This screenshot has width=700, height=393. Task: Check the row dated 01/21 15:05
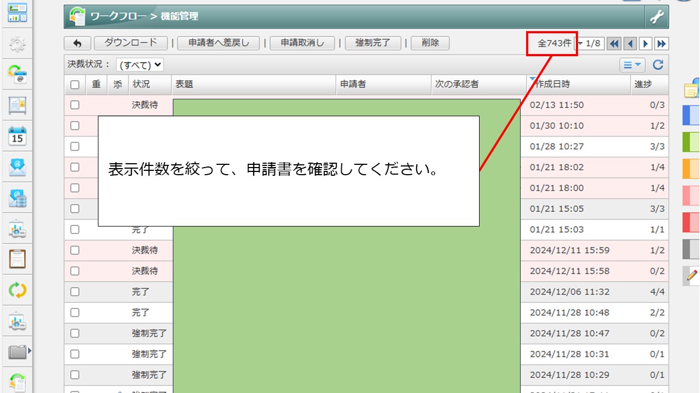point(75,209)
